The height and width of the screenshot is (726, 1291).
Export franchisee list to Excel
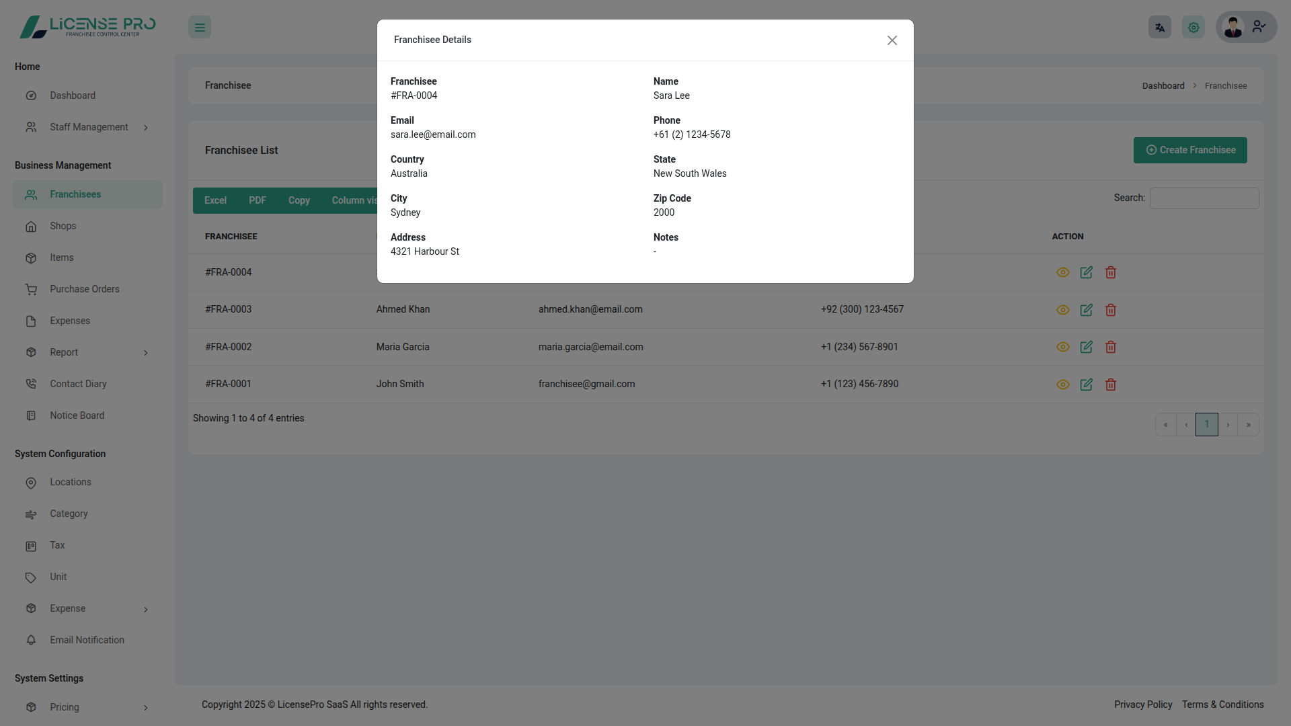coord(215,200)
